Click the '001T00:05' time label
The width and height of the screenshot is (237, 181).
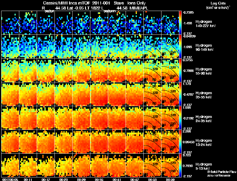click(10, 180)
